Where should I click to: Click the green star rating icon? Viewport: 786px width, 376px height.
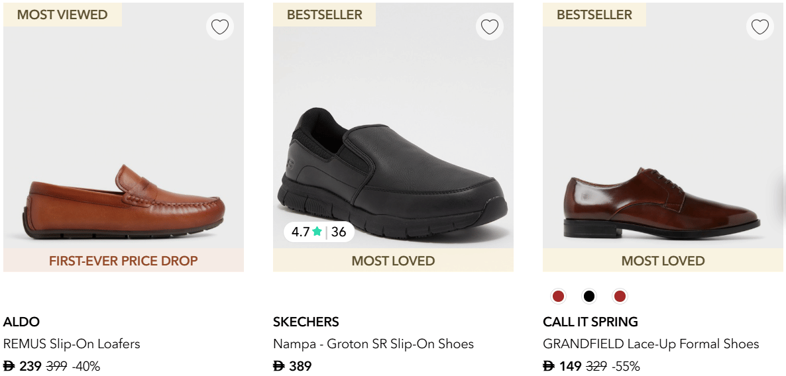(317, 232)
